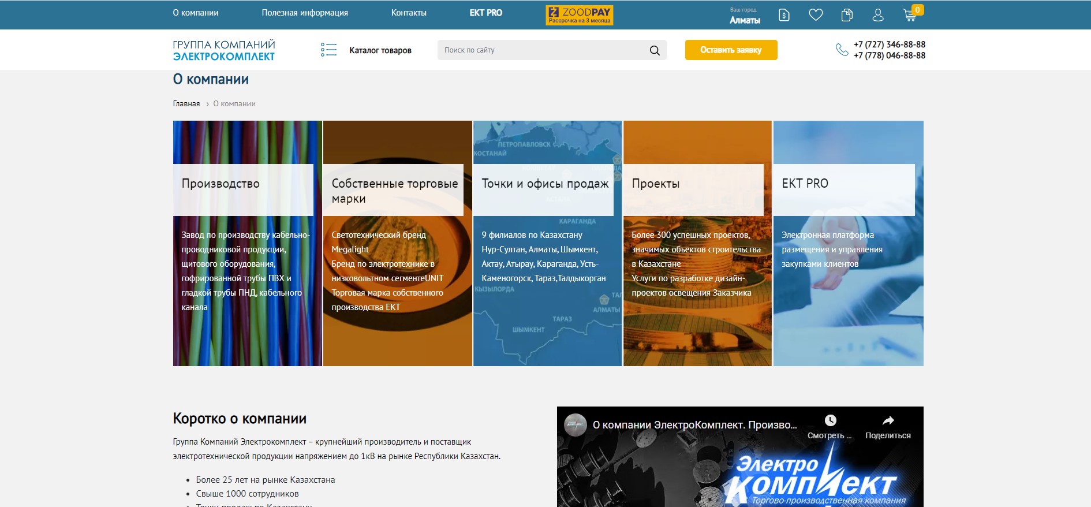Follow the Главная breadcrumb link

click(x=186, y=104)
